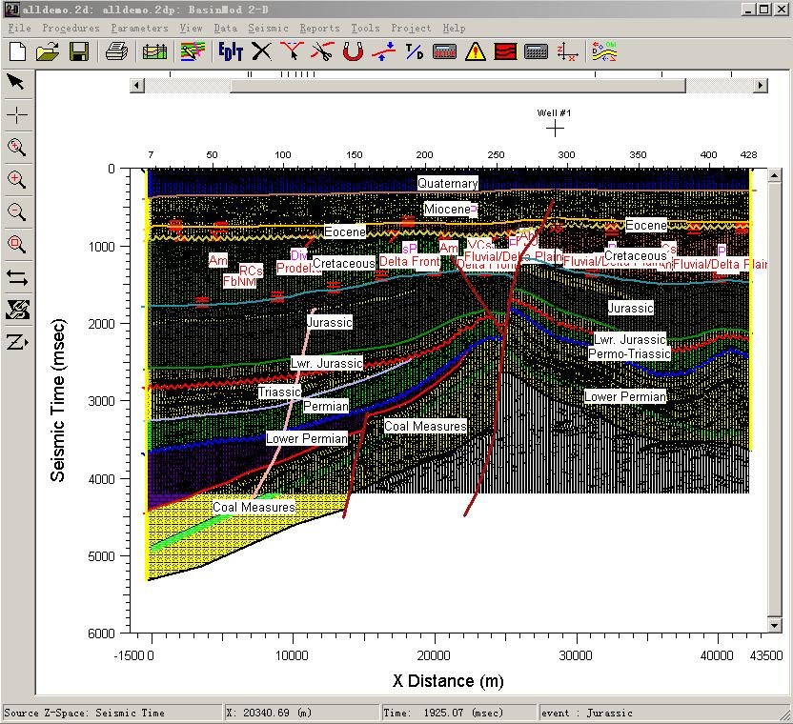Image resolution: width=793 pixels, height=724 pixels.
Task: Click the vertical scrollbar up arrow
Action: click(x=774, y=175)
